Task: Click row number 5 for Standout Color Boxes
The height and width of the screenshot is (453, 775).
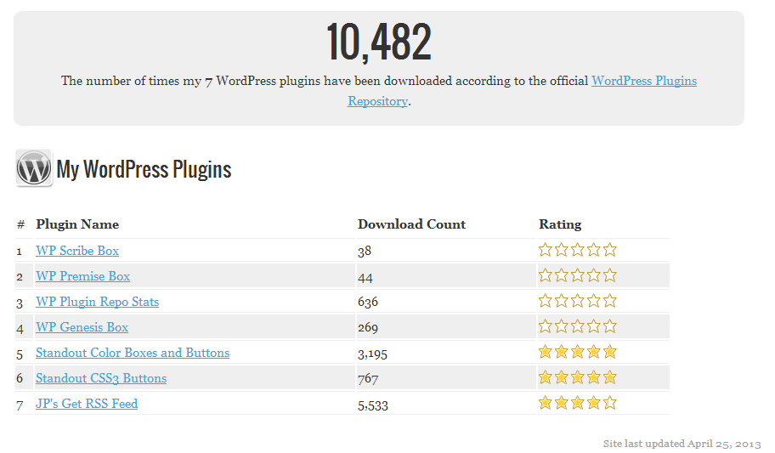Action: (x=20, y=354)
